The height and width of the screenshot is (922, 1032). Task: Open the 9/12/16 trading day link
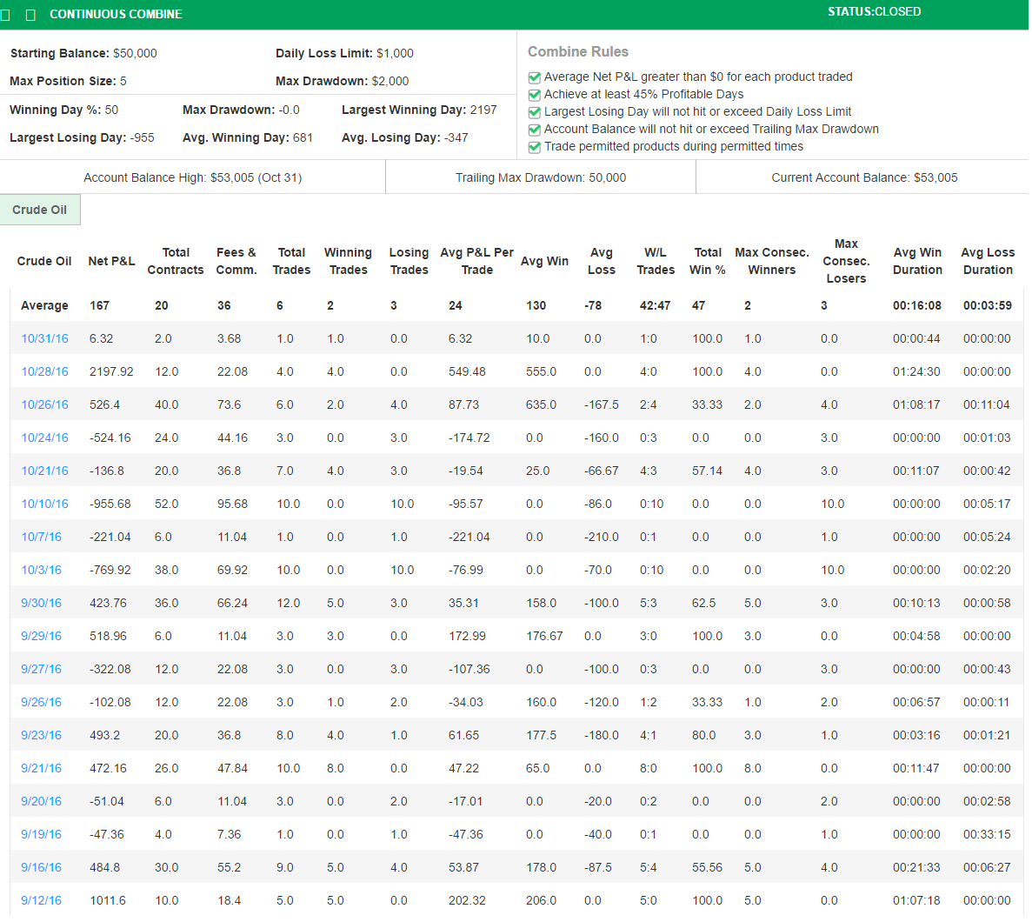pyautogui.click(x=41, y=900)
